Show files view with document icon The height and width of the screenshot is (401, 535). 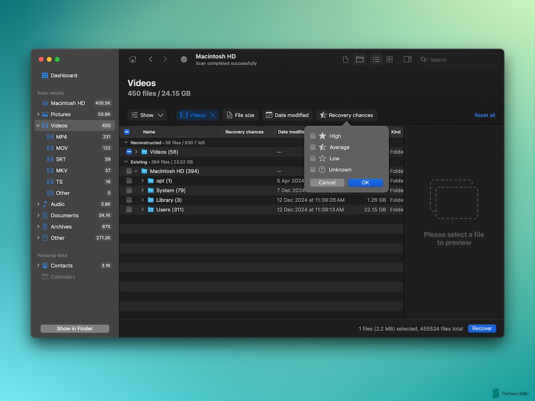coord(346,59)
